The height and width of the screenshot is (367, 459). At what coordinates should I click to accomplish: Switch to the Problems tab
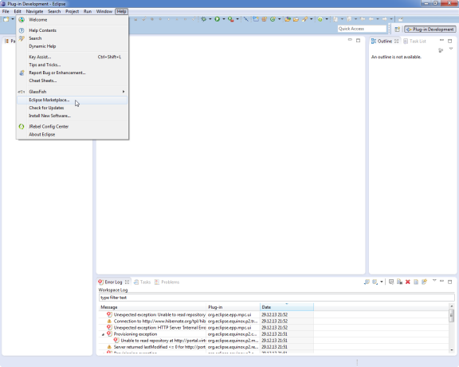click(167, 282)
